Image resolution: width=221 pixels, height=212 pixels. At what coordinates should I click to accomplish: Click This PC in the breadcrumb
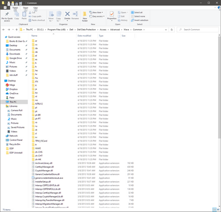point(29,30)
